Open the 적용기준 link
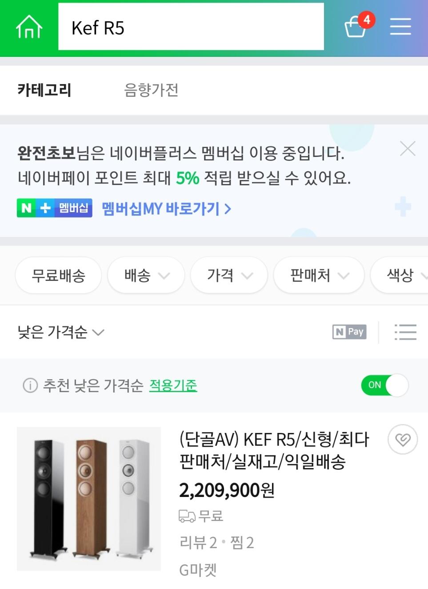The image size is (428, 589). click(173, 385)
